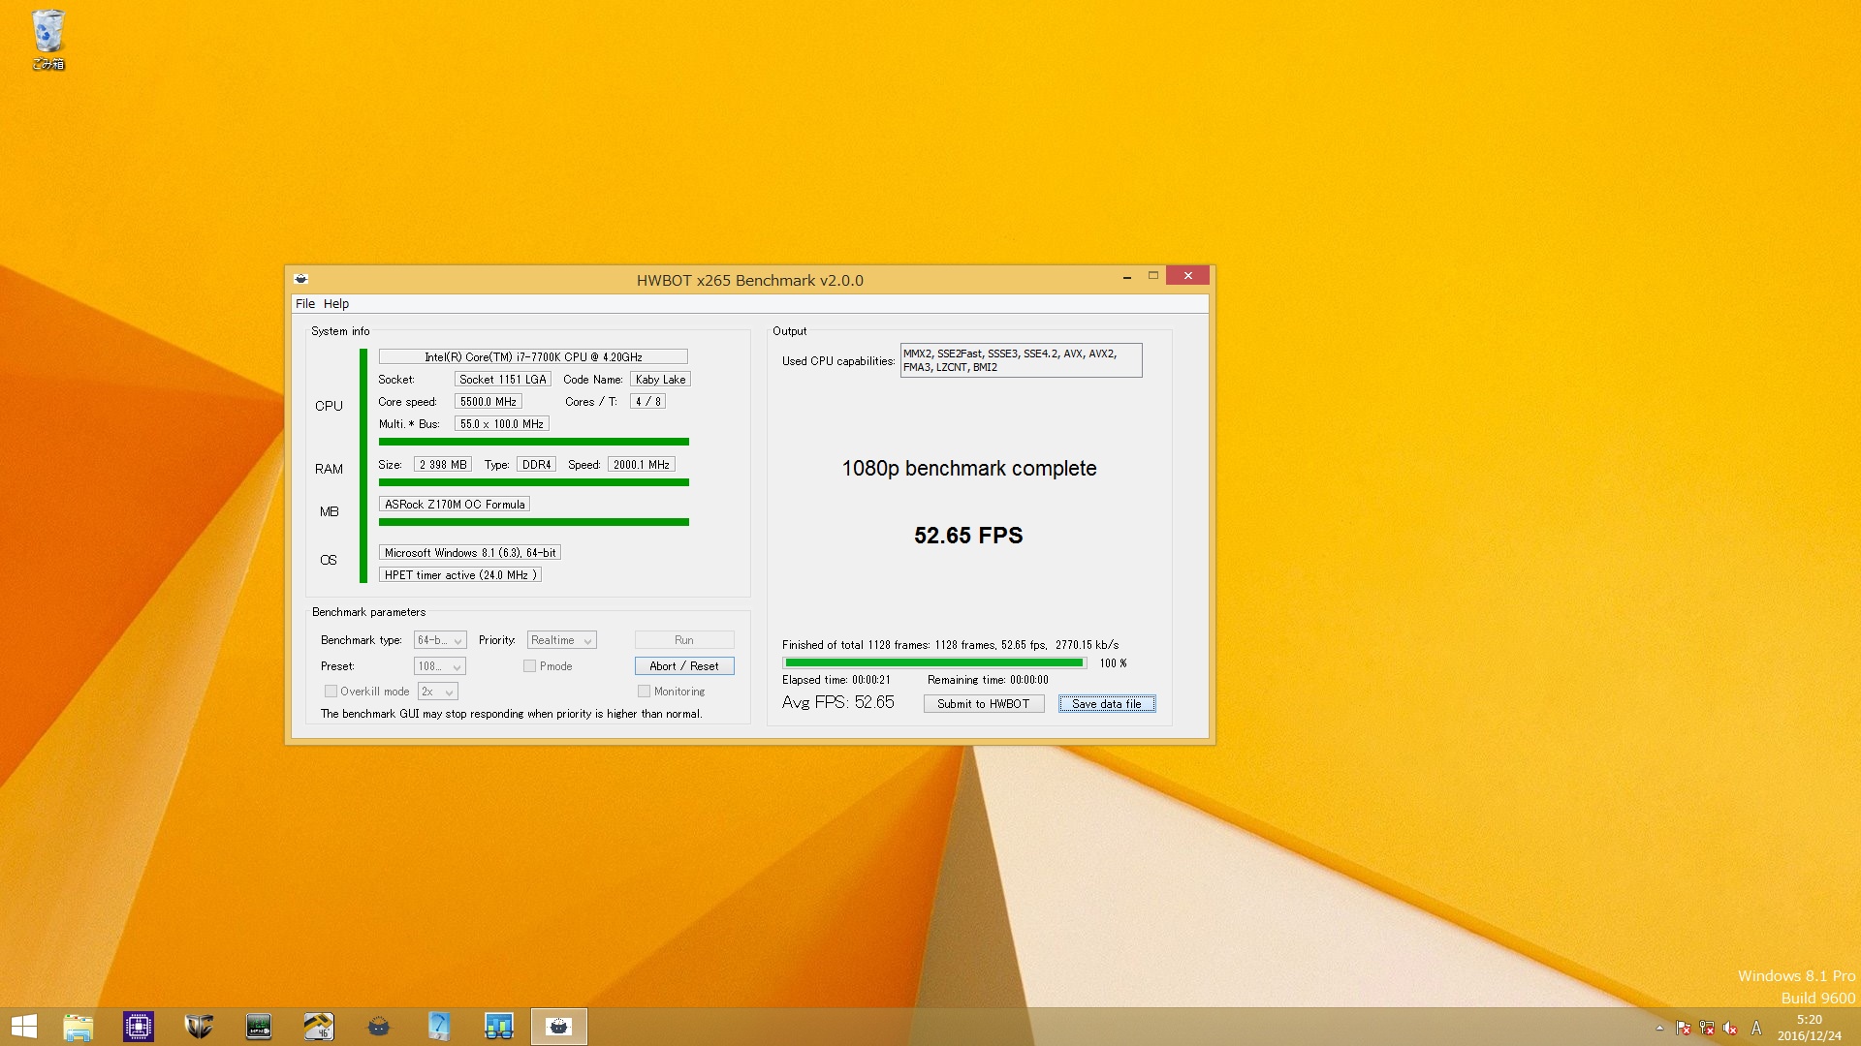
Task: Open the taskbar clock and date
Action: coord(1809,1028)
